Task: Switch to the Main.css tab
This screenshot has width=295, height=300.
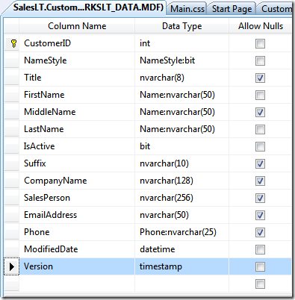Action: point(187,9)
